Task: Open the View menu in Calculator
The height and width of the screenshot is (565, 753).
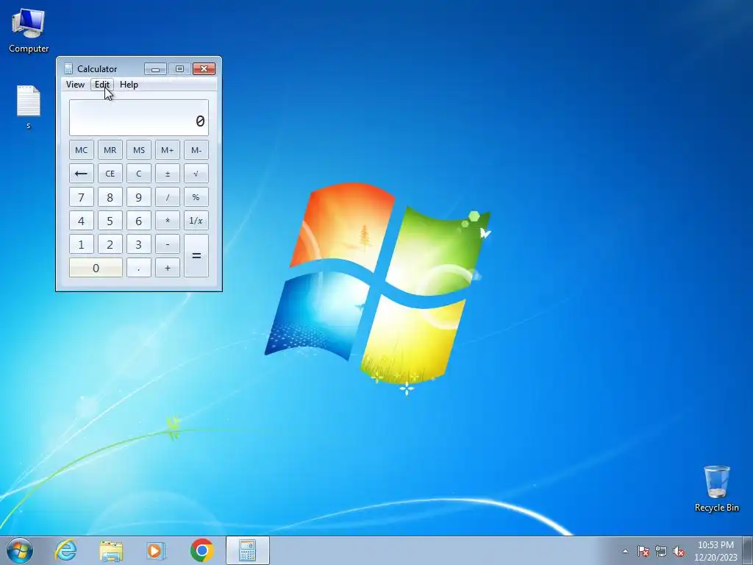Action: pos(76,85)
